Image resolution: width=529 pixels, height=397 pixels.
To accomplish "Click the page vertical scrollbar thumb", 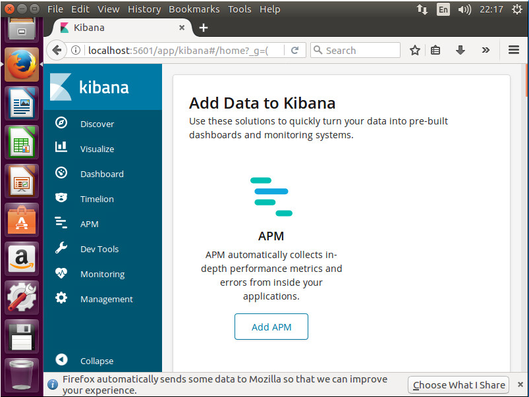I will (526, 81).
